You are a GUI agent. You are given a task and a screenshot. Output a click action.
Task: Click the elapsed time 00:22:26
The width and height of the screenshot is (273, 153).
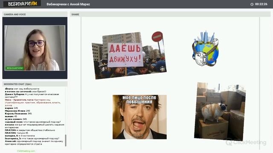pyautogui.click(x=261, y=4)
